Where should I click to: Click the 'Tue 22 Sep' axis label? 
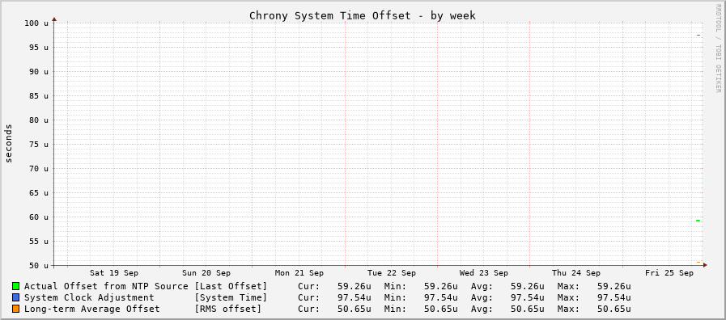click(x=392, y=273)
